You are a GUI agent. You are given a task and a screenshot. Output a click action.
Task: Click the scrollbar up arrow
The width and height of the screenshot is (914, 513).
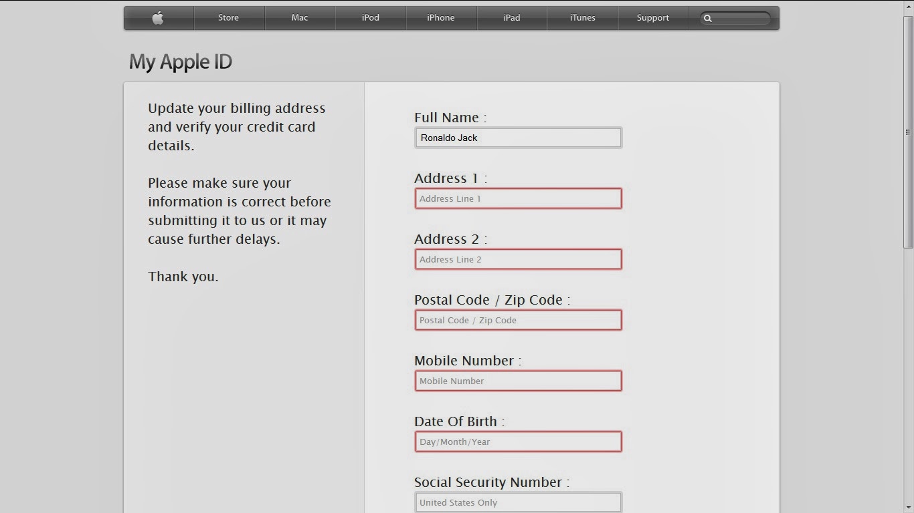click(x=908, y=6)
